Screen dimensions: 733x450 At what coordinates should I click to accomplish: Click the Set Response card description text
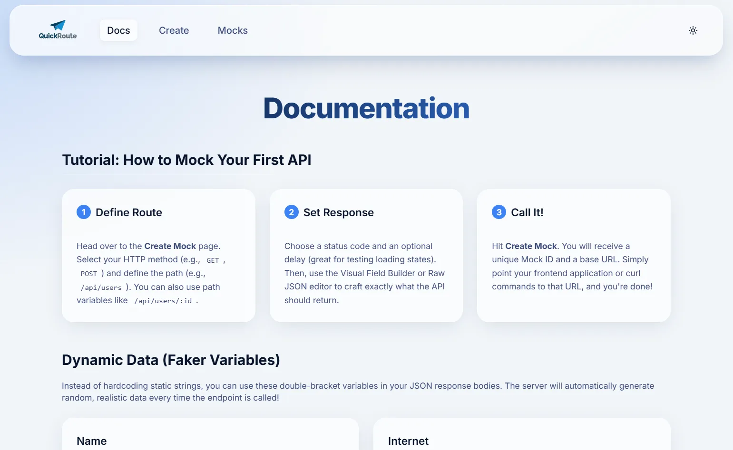coord(365,273)
